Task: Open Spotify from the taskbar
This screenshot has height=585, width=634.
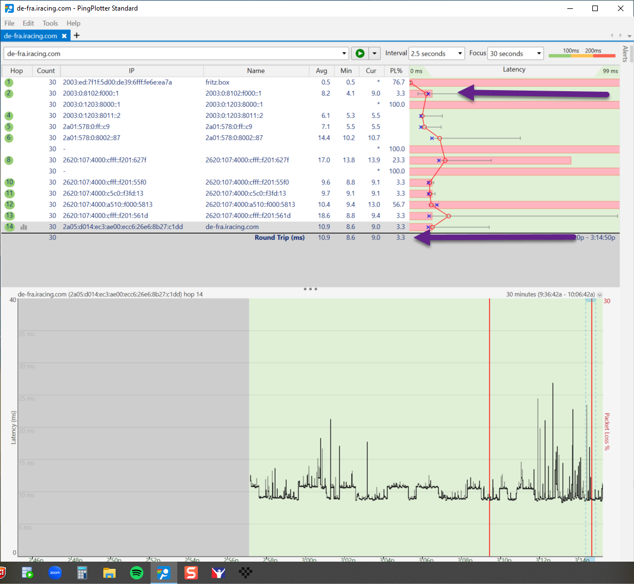Action: (x=137, y=573)
